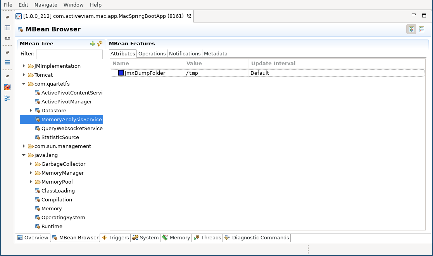
Task: Select the QueryWebsocketService MBean
Action: coord(72,129)
